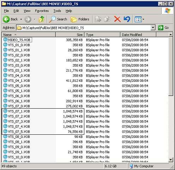Open the File menu
The height and width of the screenshot is (170, 175).
click(6, 11)
